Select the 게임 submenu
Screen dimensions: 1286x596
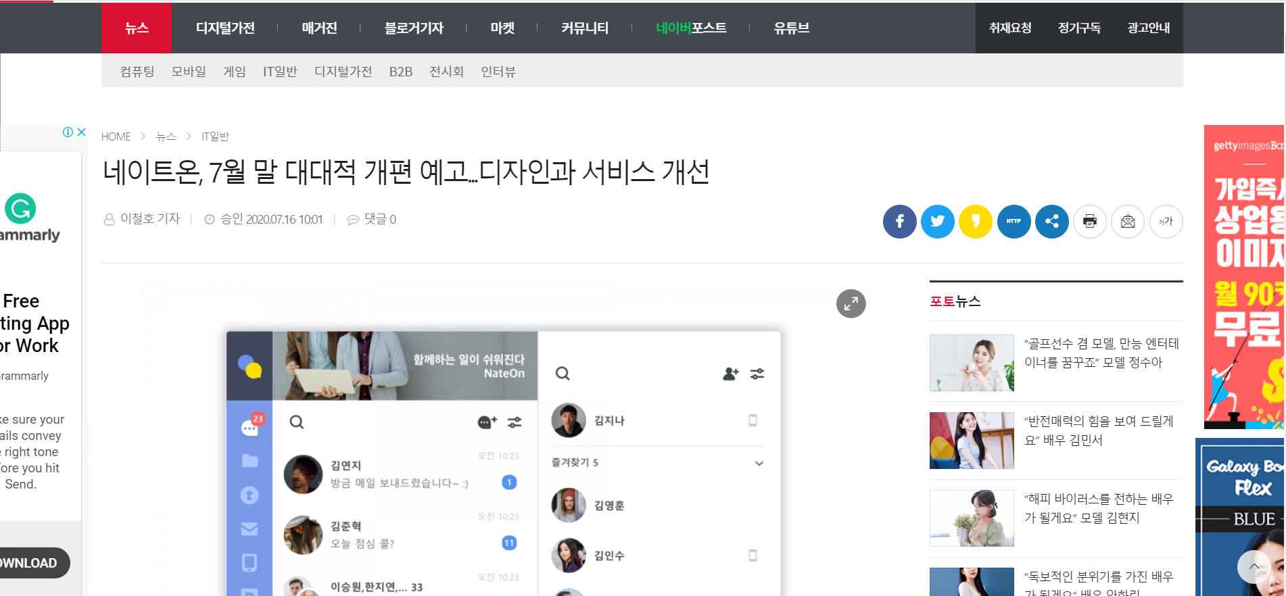click(235, 72)
